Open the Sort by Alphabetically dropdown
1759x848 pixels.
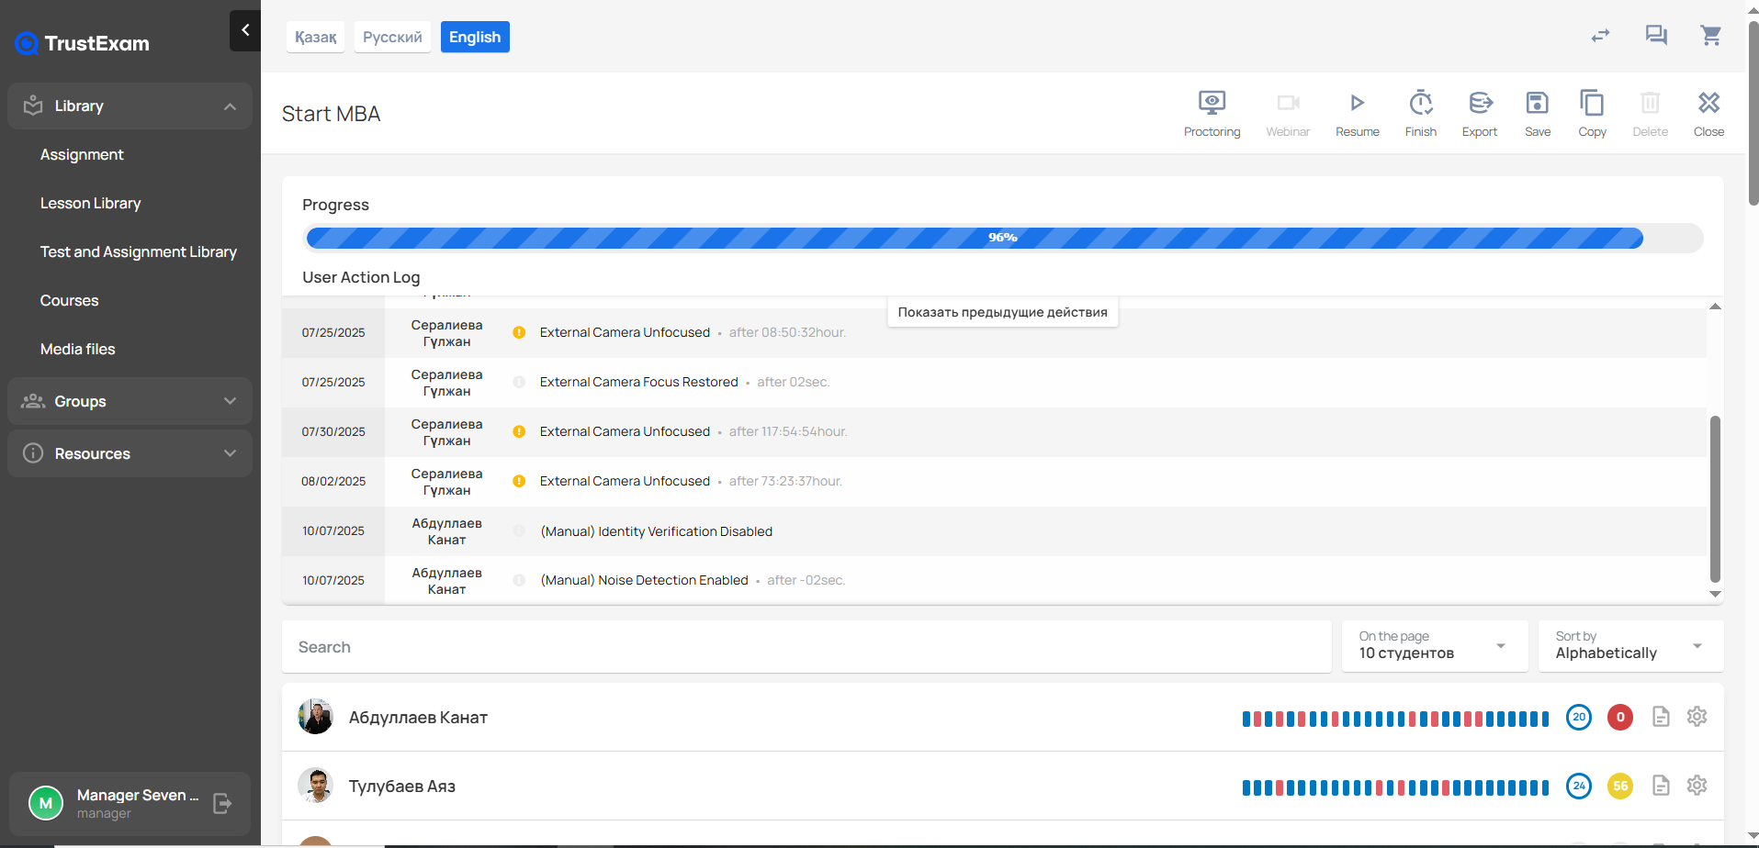[1629, 646]
